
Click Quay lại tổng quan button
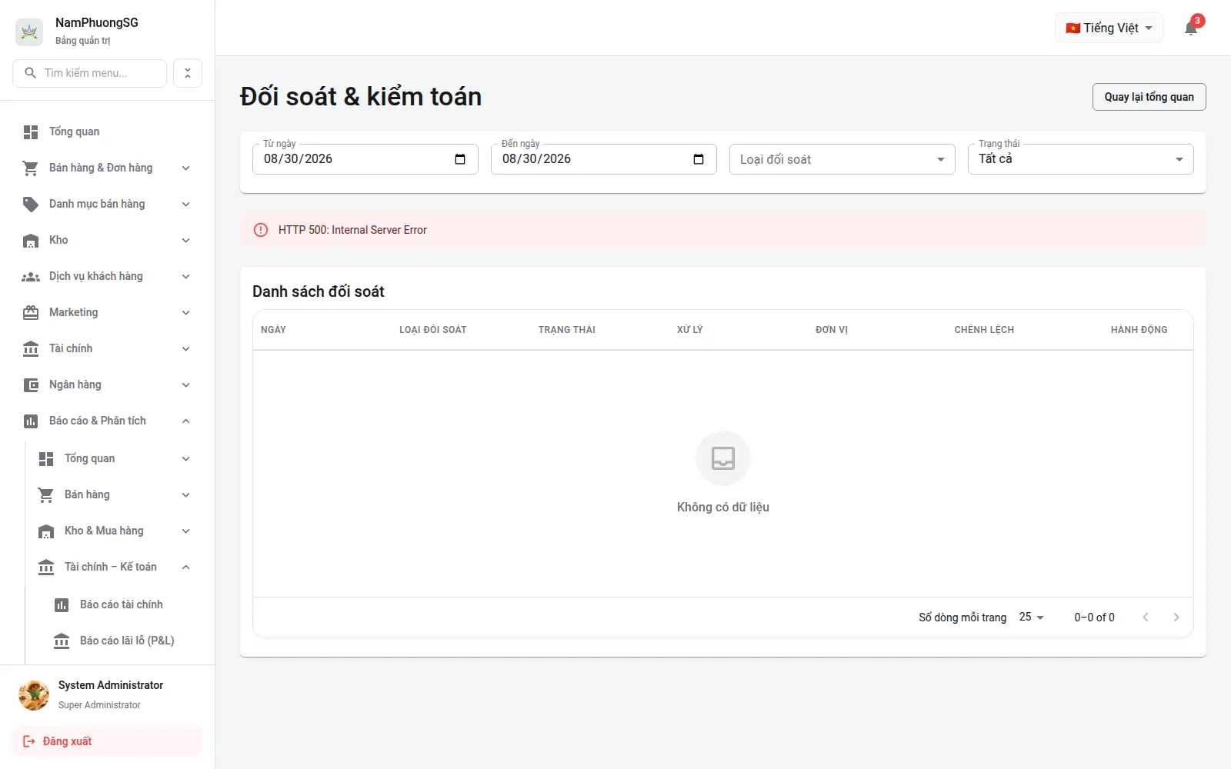(x=1149, y=97)
